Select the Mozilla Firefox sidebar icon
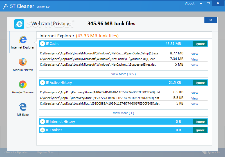This screenshot has width=225, height=157. pos(23,62)
